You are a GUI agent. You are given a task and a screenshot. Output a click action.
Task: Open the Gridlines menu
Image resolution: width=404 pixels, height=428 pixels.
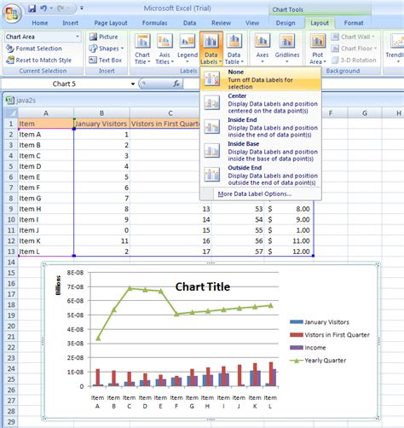(287, 49)
